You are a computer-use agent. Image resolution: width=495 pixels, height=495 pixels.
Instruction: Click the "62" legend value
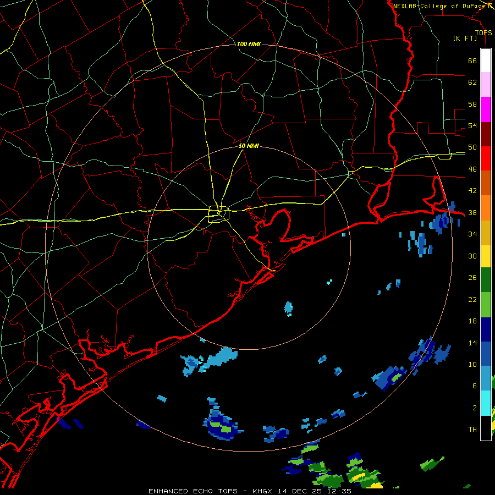click(472, 82)
